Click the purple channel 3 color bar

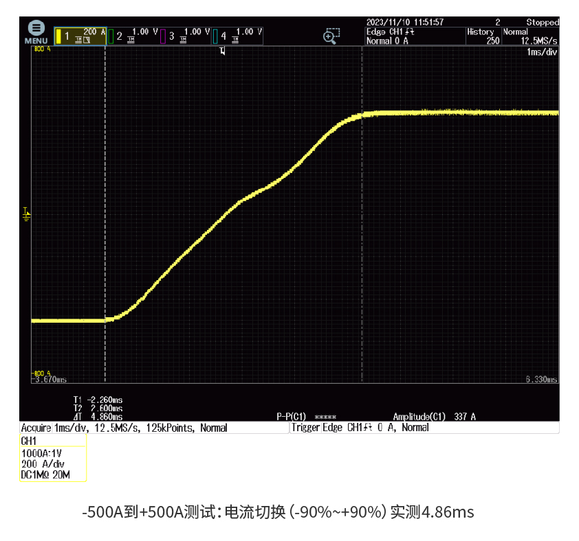coord(163,36)
